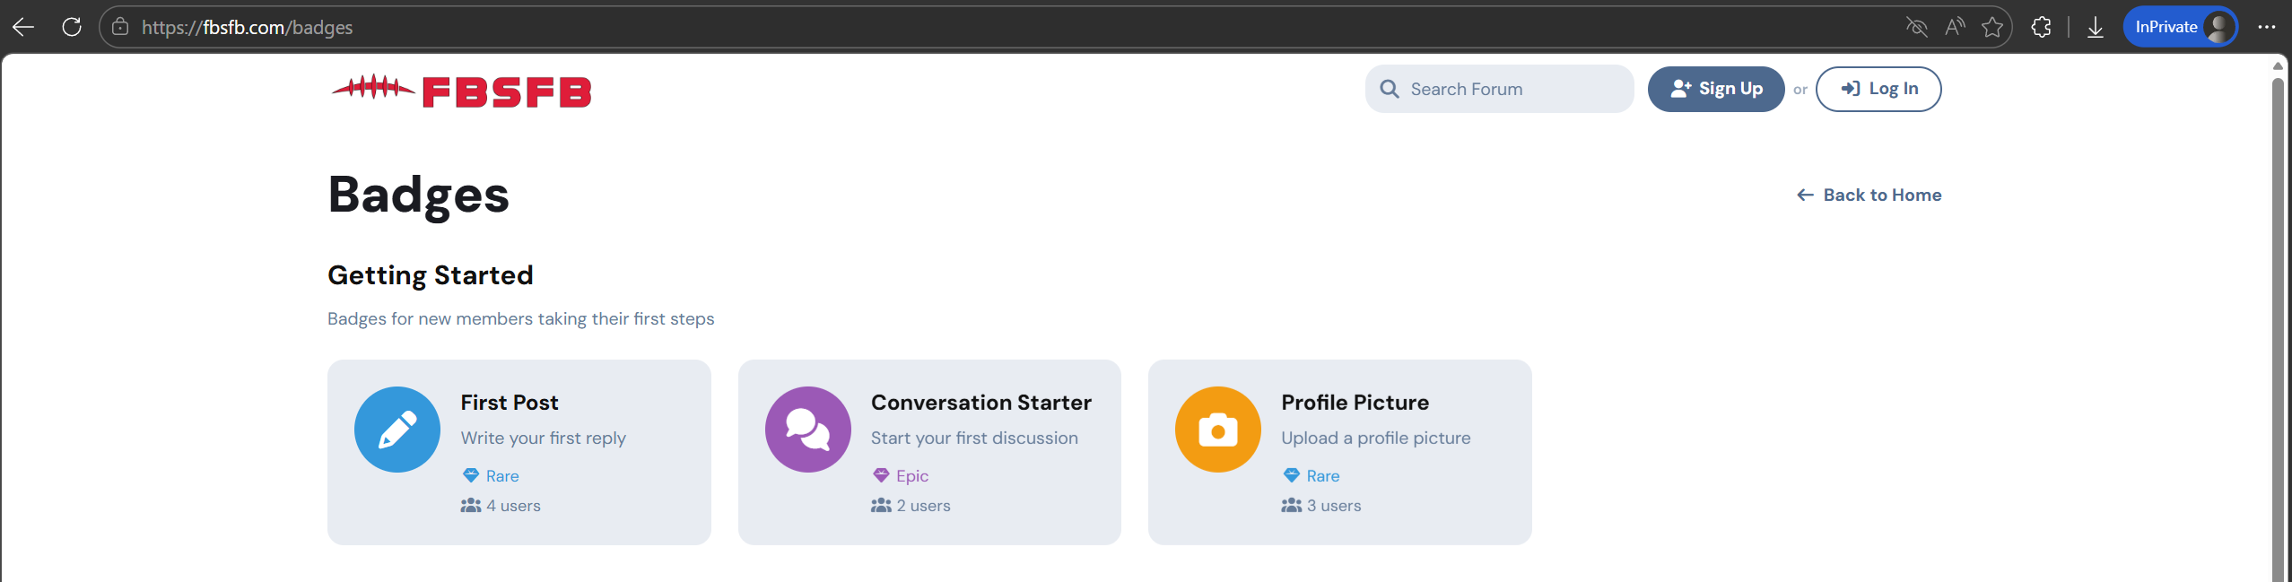The height and width of the screenshot is (582, 2292).
Task: Open Read Aloud icon in address bar
Action: tap(1955, 27)
